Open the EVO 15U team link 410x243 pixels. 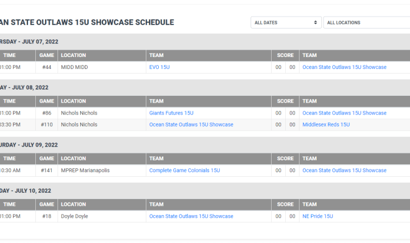pos(159,67)
